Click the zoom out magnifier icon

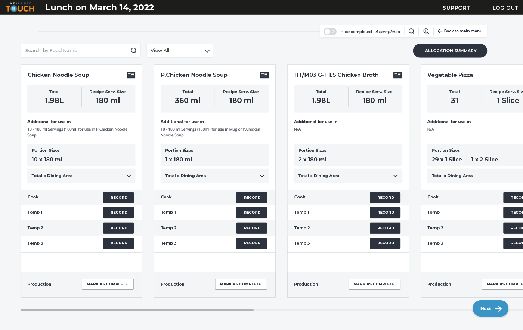point(411,31)
